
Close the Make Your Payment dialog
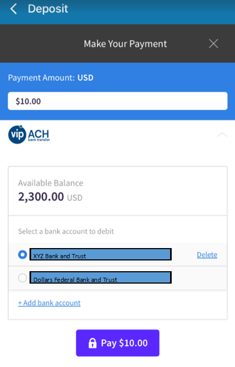(x=214, y=44)
